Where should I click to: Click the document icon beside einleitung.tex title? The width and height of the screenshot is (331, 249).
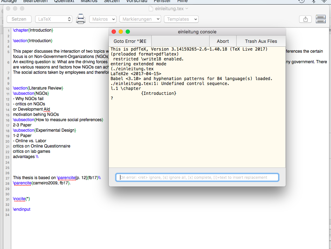pos(151,9)
